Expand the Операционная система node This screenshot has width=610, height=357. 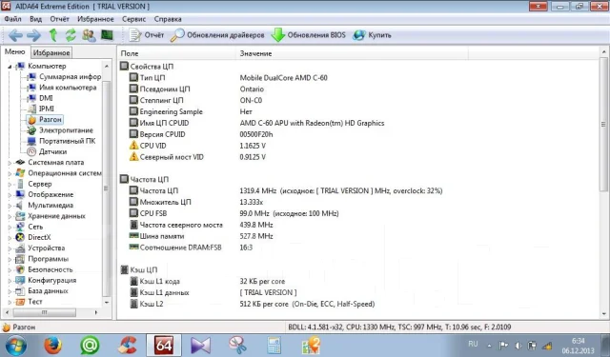click(x=10, y=173)
